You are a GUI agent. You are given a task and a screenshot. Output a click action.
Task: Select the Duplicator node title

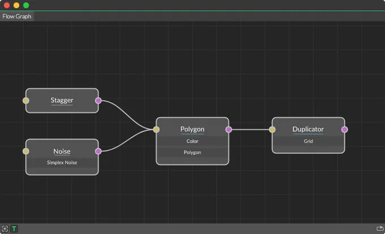coord(308,129)
